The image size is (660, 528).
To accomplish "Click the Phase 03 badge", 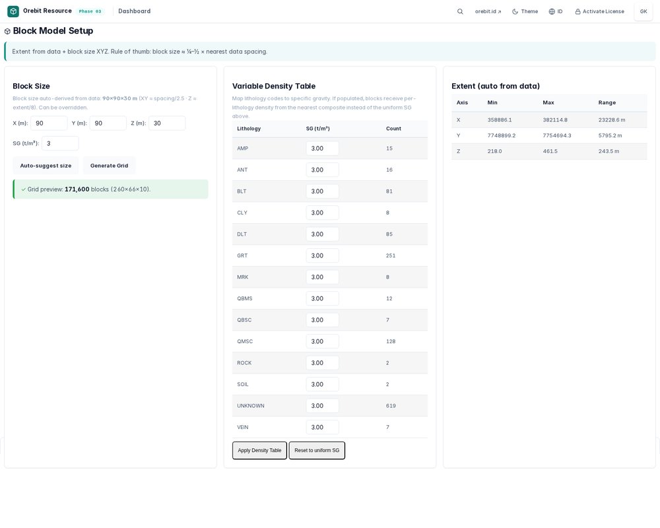I will (90, 11).
